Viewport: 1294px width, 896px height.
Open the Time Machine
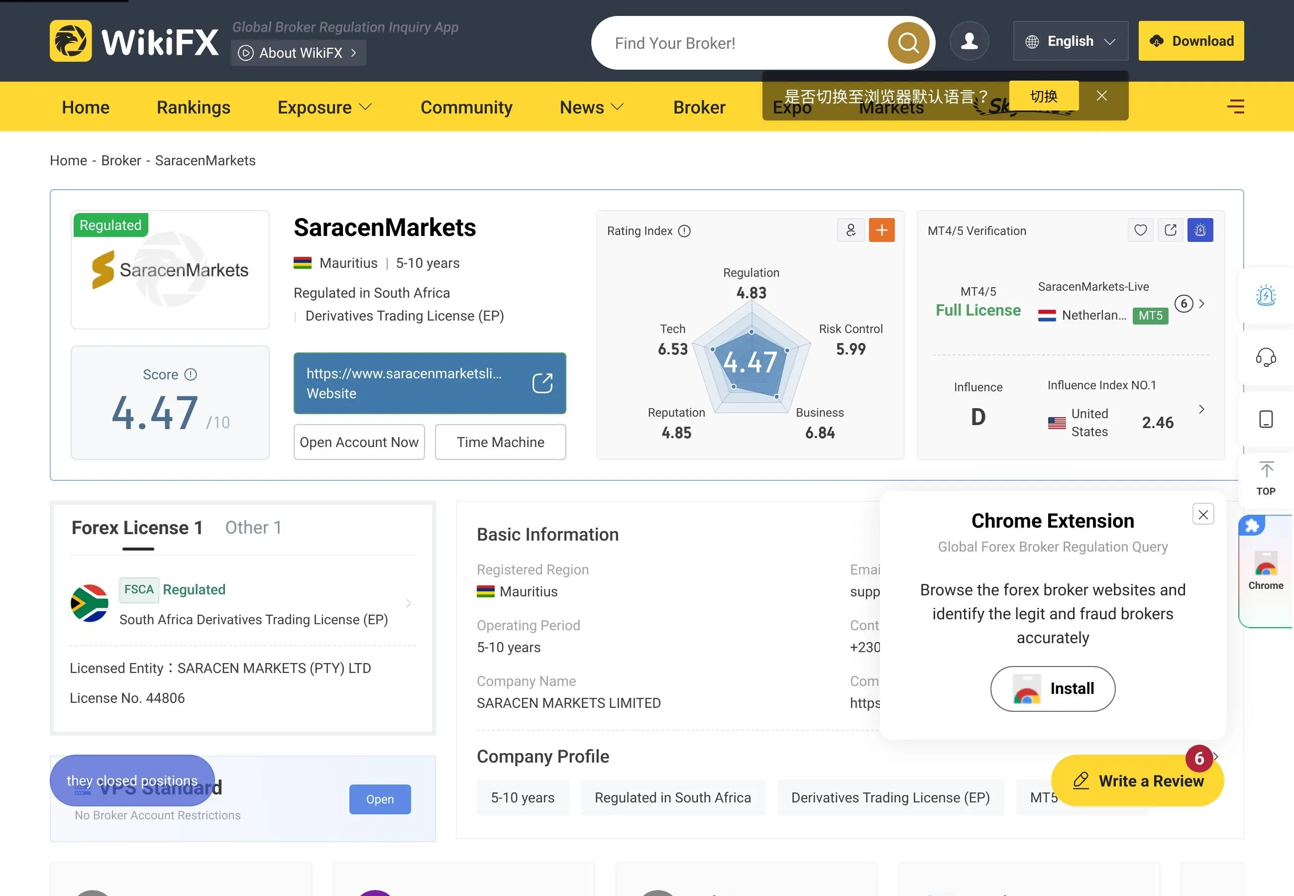[501, 442]
